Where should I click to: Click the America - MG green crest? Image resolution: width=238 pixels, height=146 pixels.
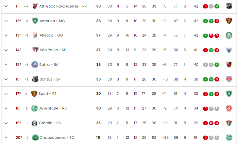[35, 21]
